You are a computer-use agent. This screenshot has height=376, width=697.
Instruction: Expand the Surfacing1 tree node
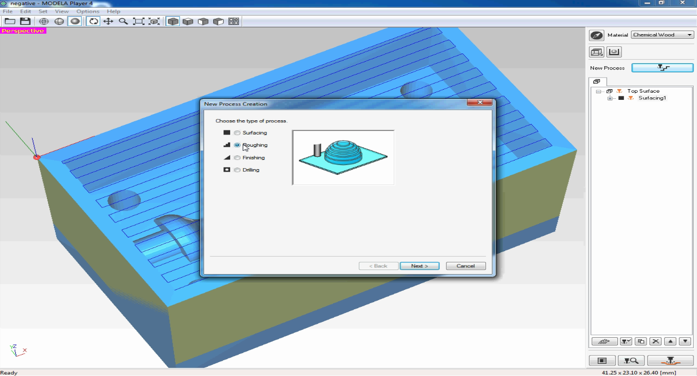[610, 98]
